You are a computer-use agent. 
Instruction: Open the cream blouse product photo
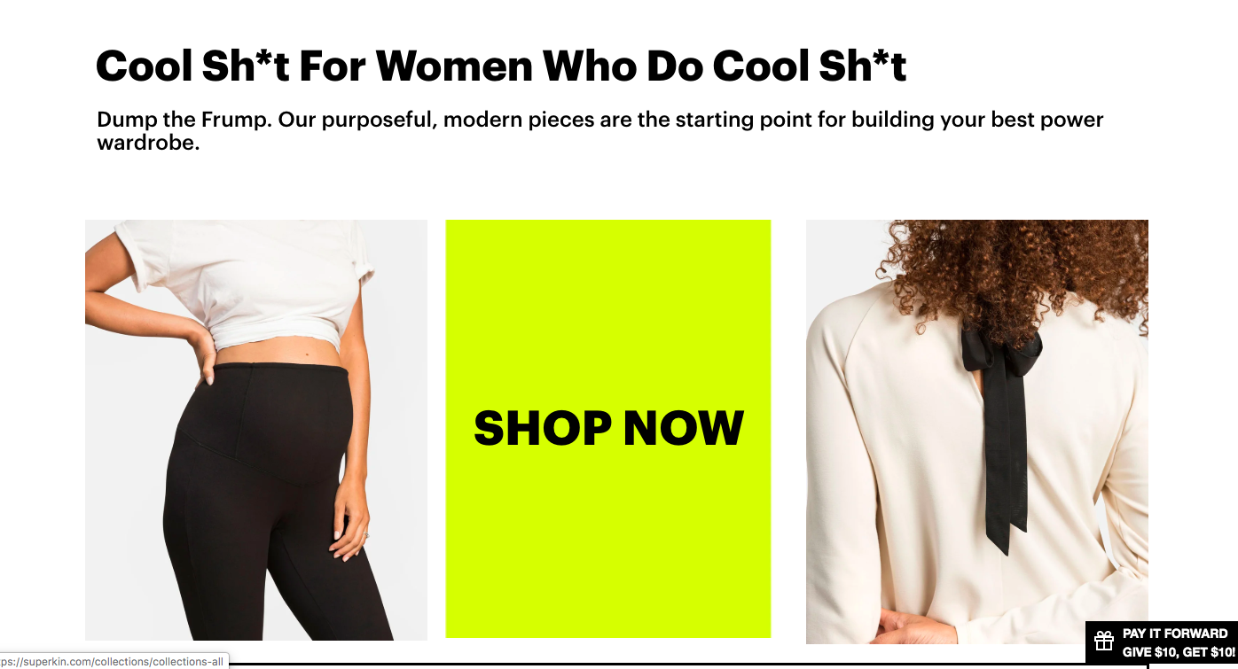click(x=977, y=432)
